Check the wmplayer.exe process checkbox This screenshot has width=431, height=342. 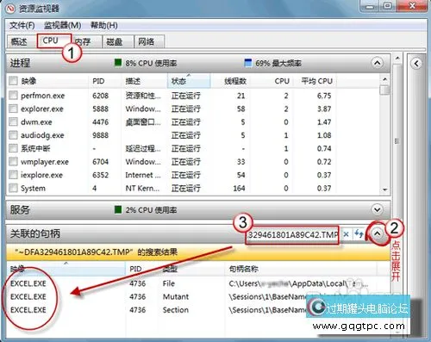(x=13, y=161)
